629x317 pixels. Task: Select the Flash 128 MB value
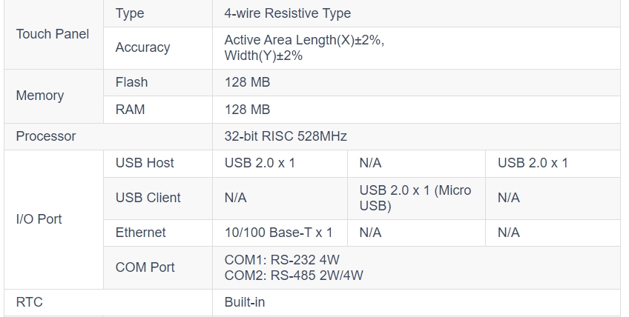(416, 82)
